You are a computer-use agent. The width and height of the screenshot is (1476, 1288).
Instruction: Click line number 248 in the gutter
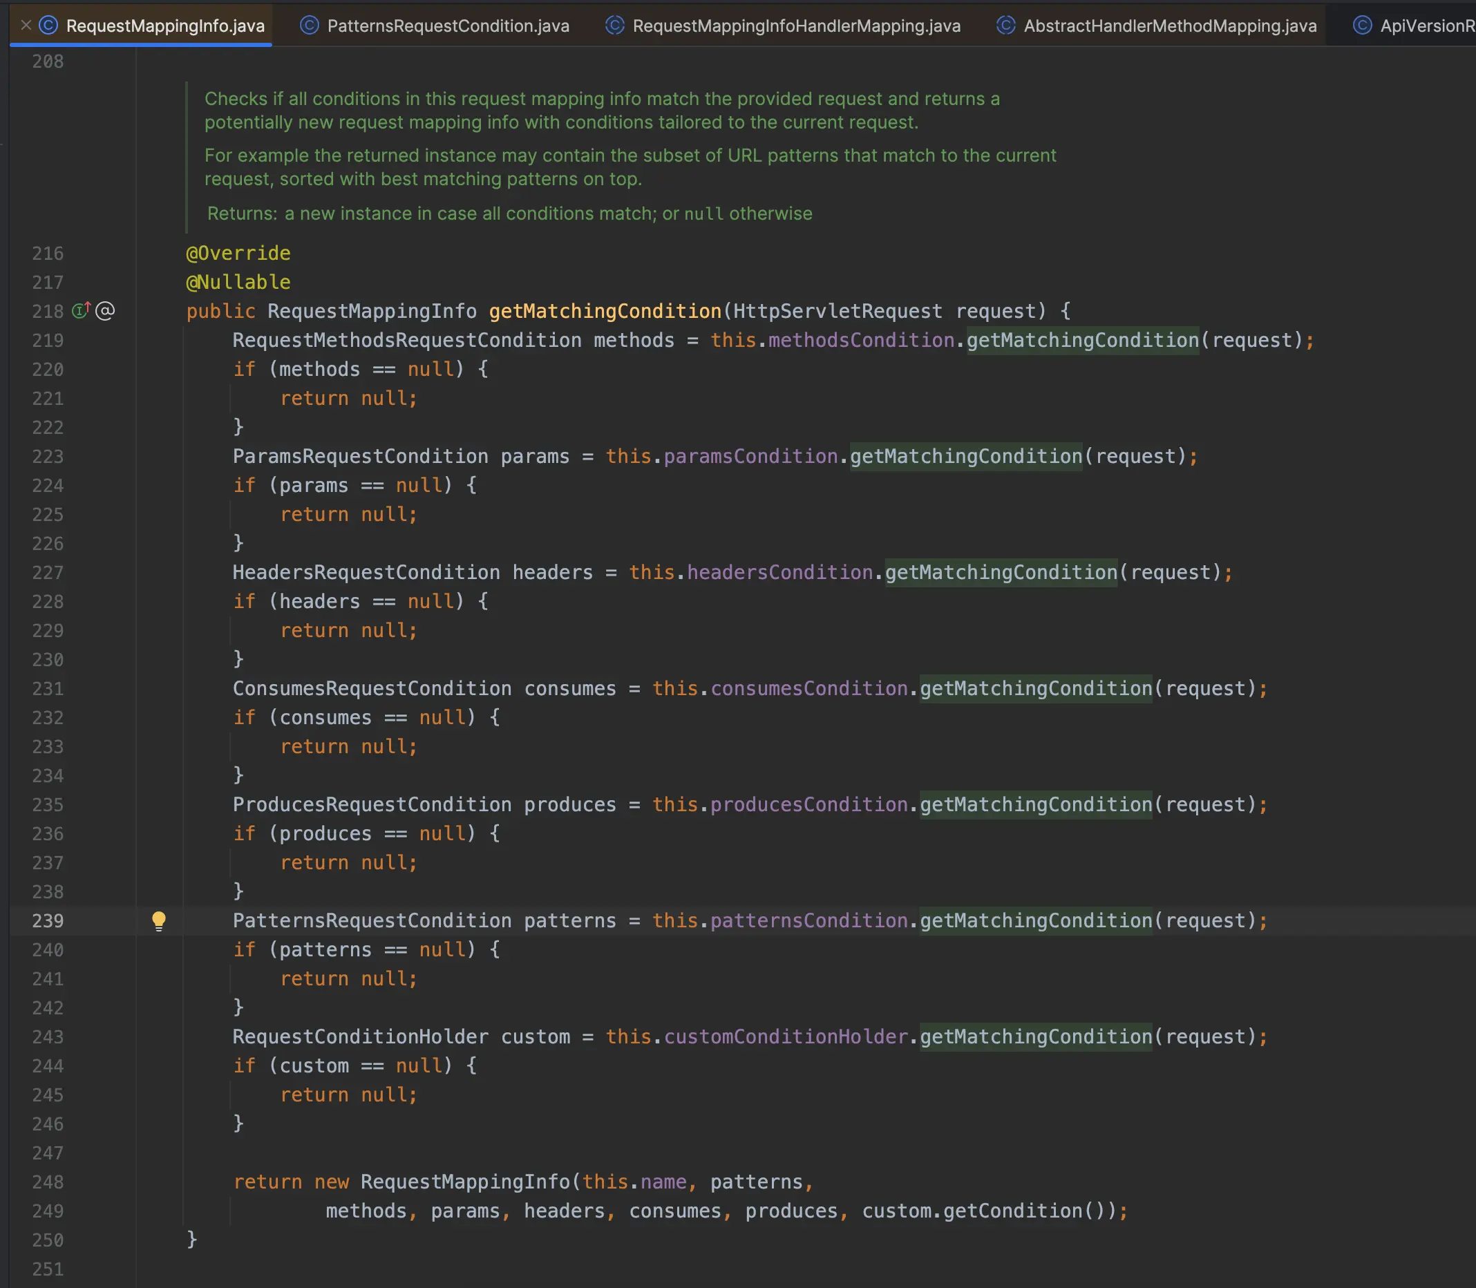click(x=48, y=1182)
